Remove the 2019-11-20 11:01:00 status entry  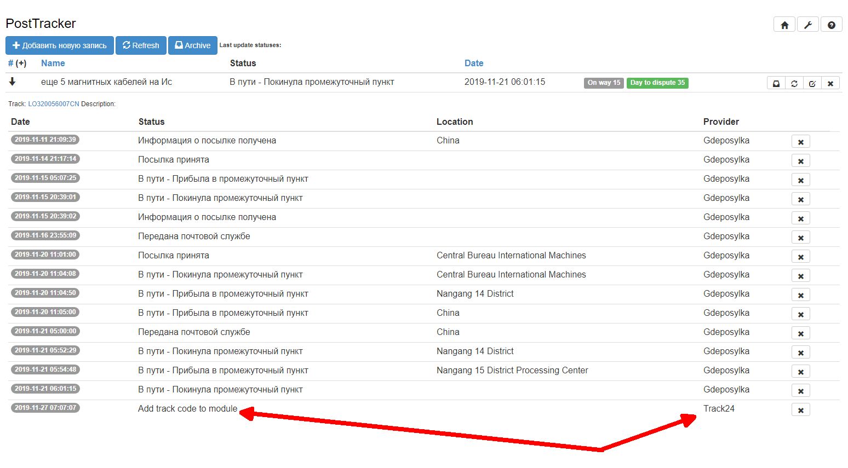click(800, 257)
